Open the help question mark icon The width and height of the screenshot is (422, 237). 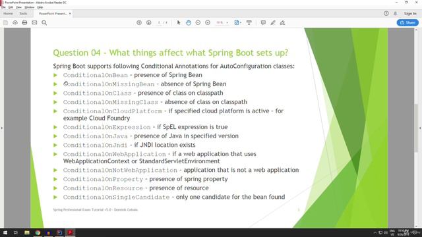(x=386, y=13)
